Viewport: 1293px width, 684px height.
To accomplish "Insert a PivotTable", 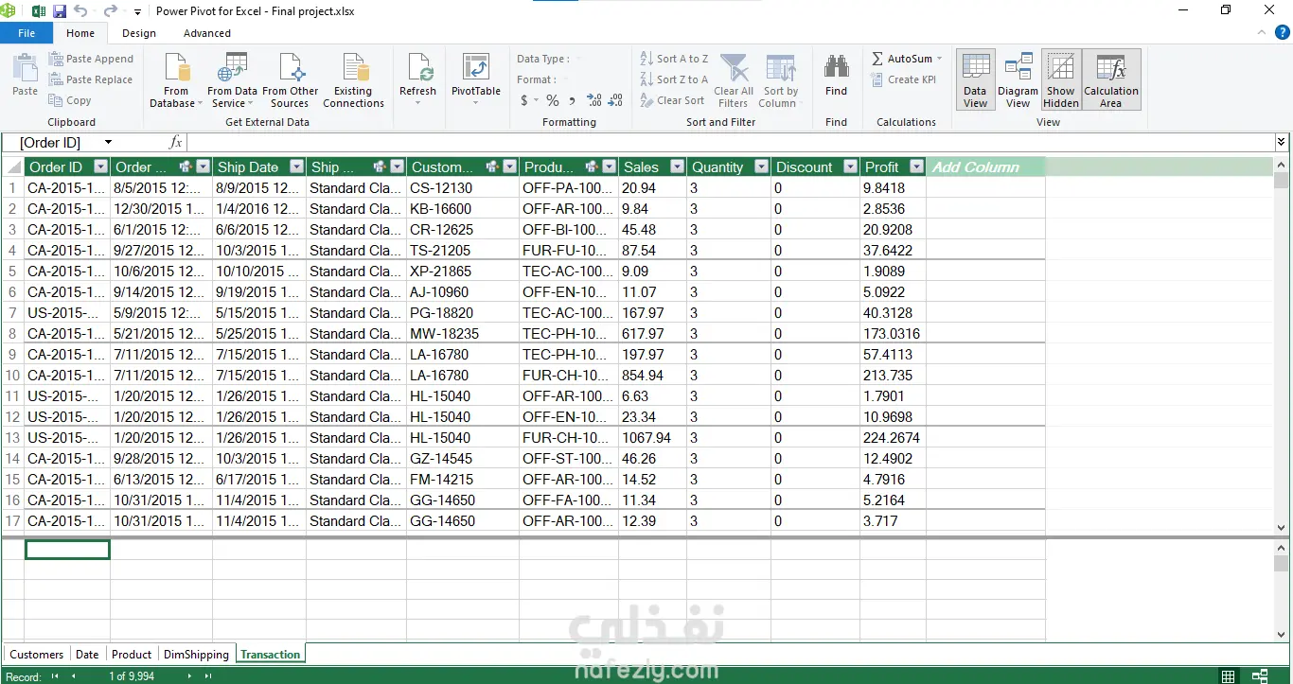I will pos(475,80).
